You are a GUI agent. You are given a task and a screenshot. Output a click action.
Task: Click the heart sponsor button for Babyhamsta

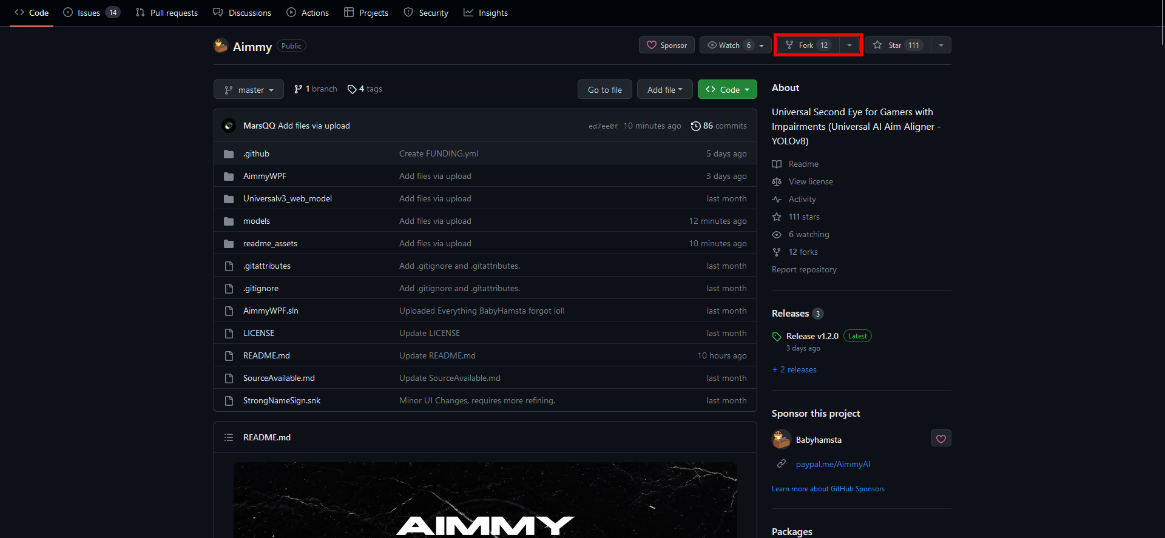click(941, 439)
